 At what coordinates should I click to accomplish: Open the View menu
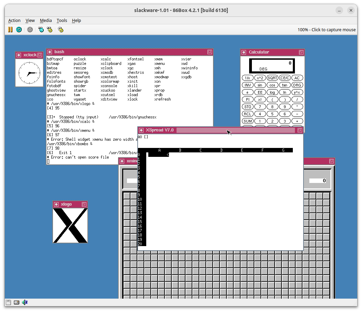(x=30, y=21)
